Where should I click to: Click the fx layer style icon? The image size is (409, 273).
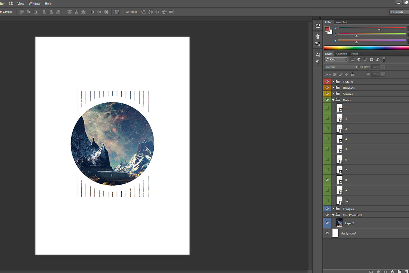pyautogui.click(x=378, y=272)
